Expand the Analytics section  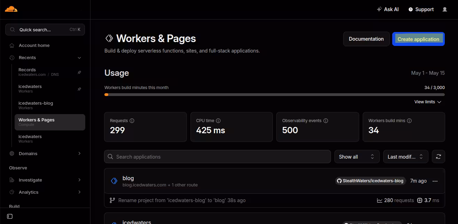79,192
